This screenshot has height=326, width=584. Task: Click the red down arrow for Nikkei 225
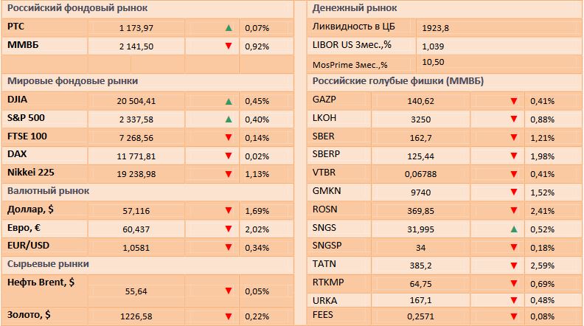[x=229, y=174]
